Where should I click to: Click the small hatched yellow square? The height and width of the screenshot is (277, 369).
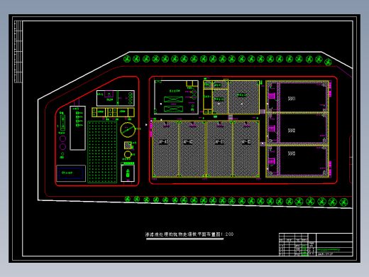point(128,145)
